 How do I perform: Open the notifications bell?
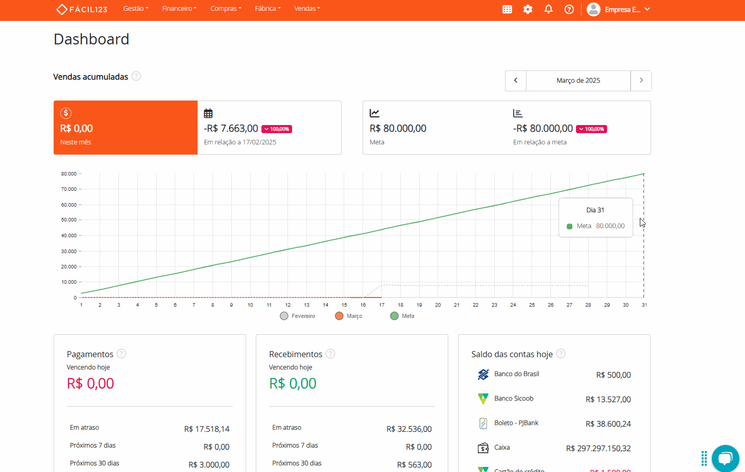click(x=548, y=9)
